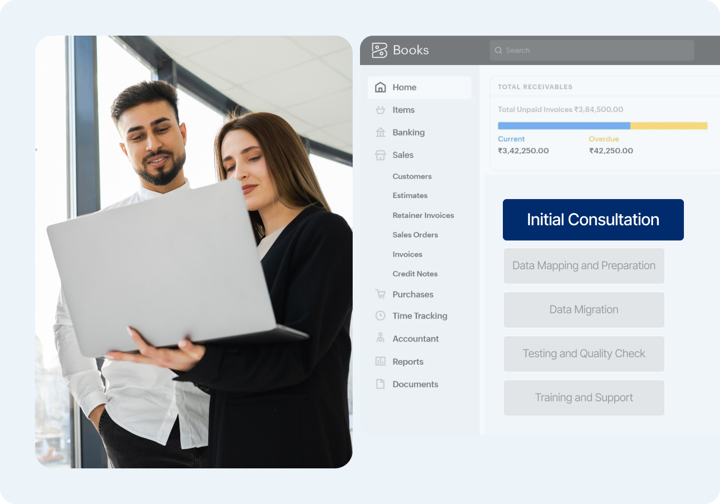
Task: Click the Documents file icon
Action: pyautogui.click(x=380, y=384)
